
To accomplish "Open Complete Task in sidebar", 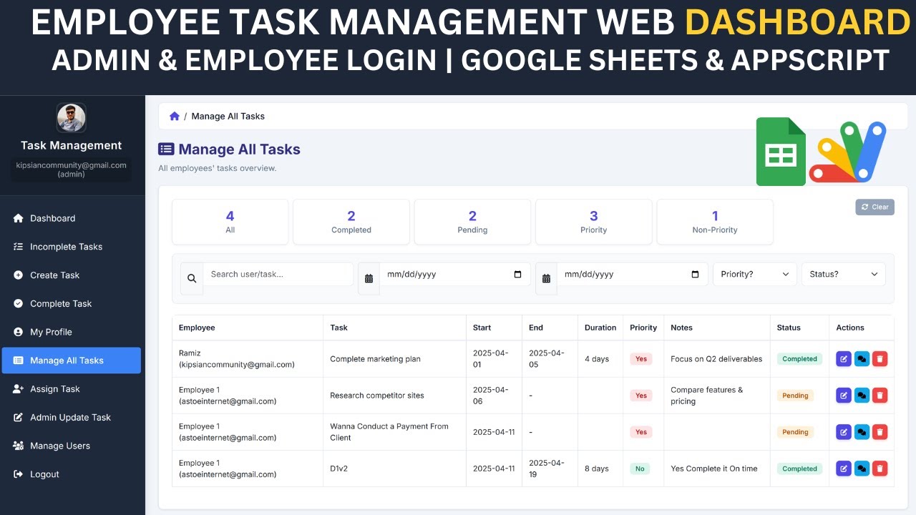I will point(72,303).
